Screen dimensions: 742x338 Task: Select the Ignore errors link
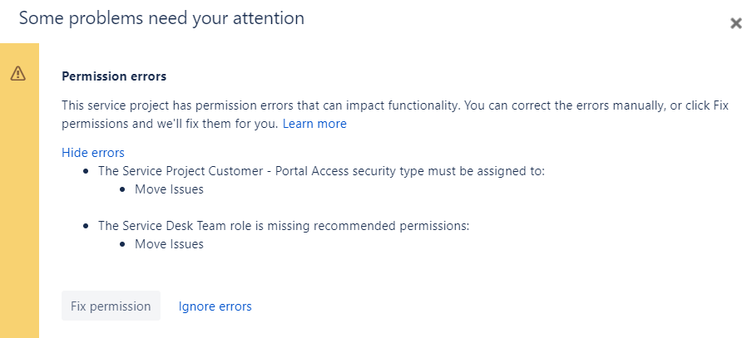(x=215, y=306)
